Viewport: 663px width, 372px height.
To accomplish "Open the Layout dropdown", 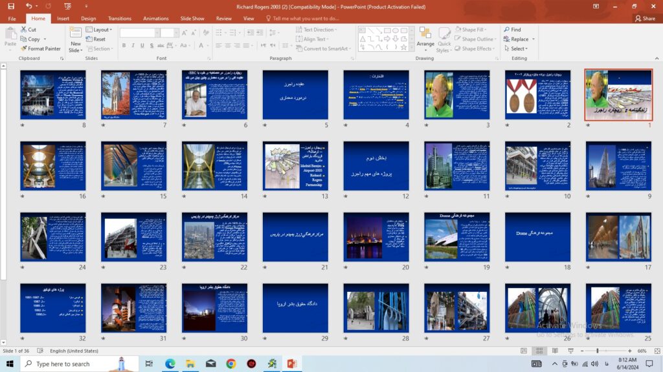I will (x=99, y=30).
